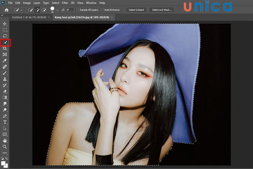Select the Zoom tool

click(5, 147)
